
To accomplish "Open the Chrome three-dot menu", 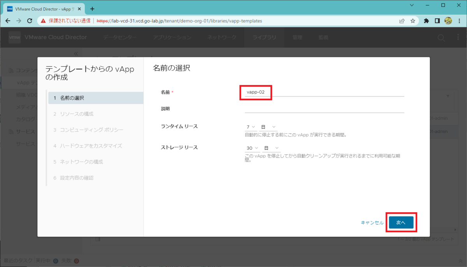I will click(459, 21).
